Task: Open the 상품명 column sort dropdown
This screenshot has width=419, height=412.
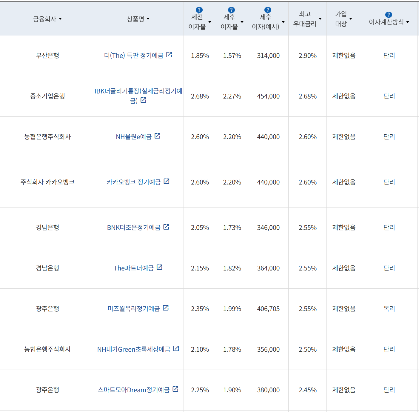Action: pyautogui.click(x=149, y=19)
